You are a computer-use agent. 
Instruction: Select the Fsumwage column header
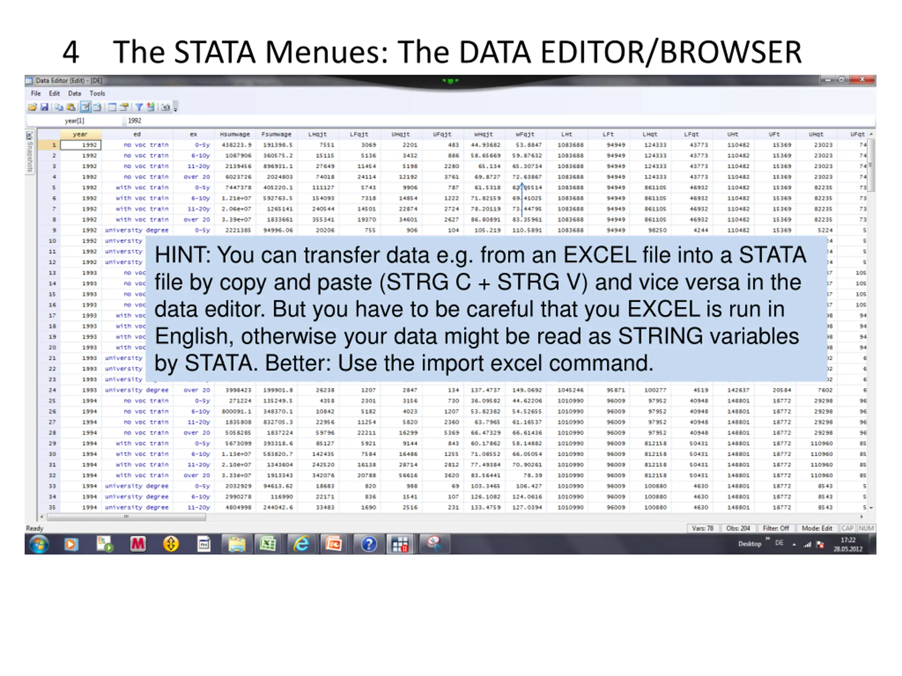point(277,134)
